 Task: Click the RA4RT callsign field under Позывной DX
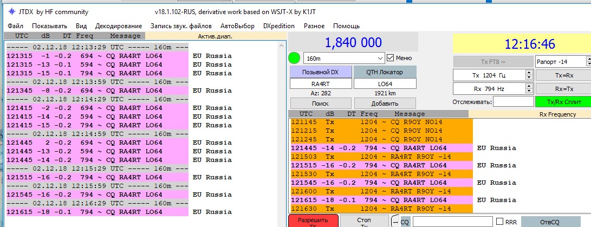point(320,83)
